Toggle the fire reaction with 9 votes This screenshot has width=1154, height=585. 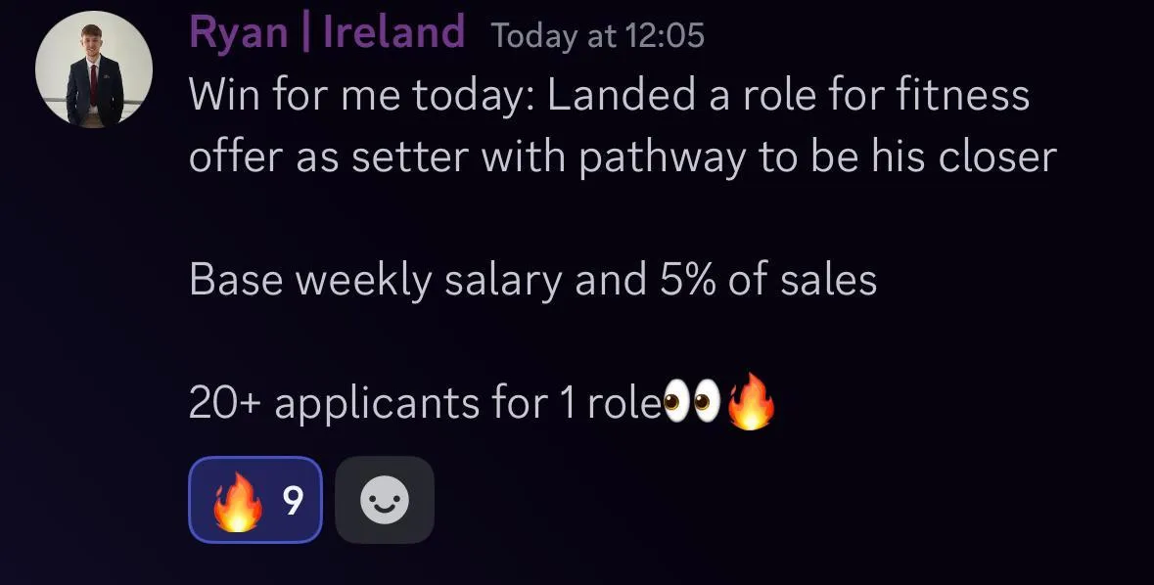(x=255, y=500)
